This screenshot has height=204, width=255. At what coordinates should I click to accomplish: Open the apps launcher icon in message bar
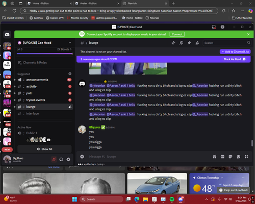(x=246, y=157)
